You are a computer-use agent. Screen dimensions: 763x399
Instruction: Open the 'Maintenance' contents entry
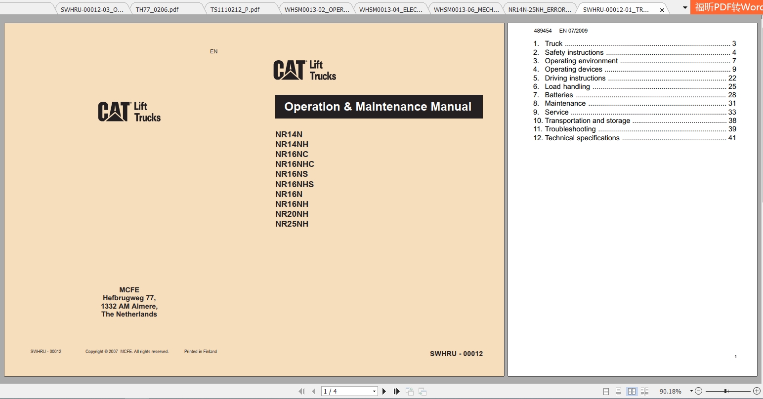tap(635, 103)
